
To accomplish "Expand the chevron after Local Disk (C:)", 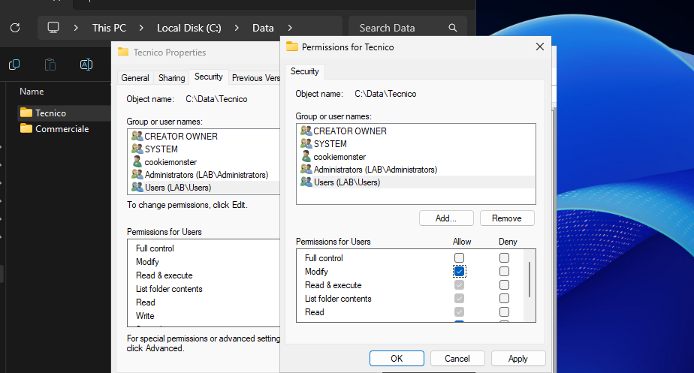I will 236,28.
